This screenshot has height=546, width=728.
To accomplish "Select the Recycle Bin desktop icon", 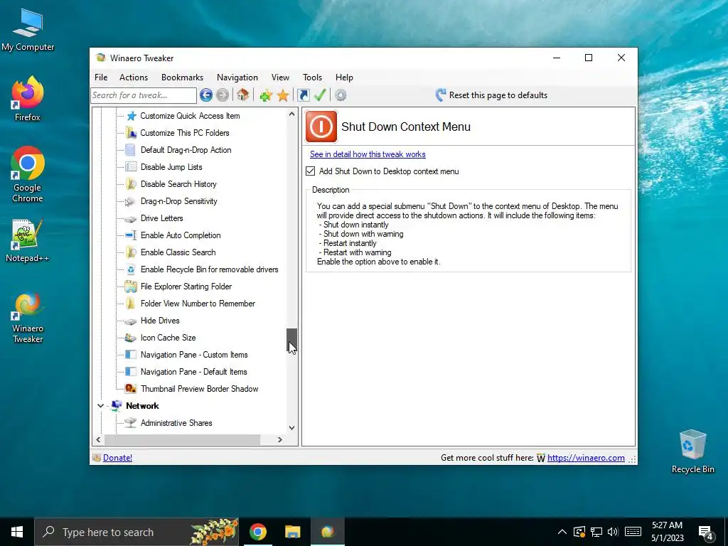I will click(692, 451).
